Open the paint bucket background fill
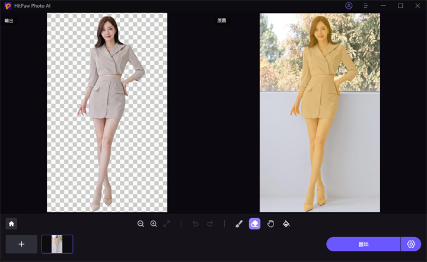 286,223
